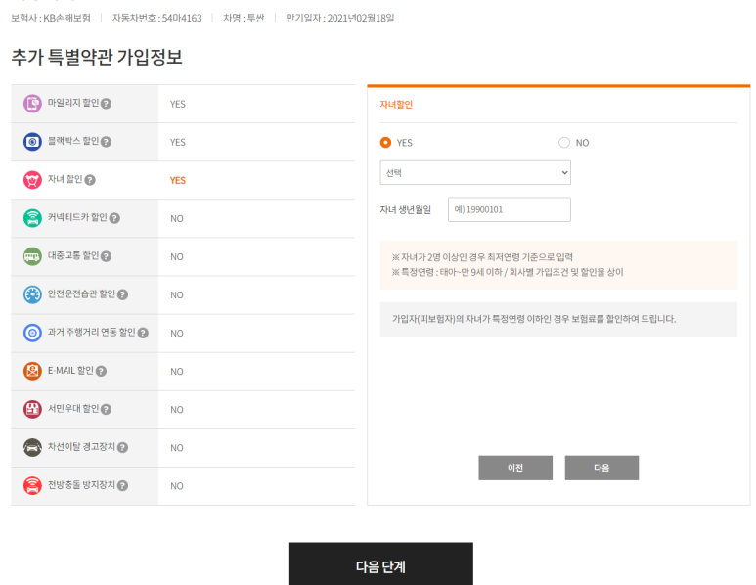
Task: Click the 자녀 할인 baby icon
Action: tap(32, 180)
